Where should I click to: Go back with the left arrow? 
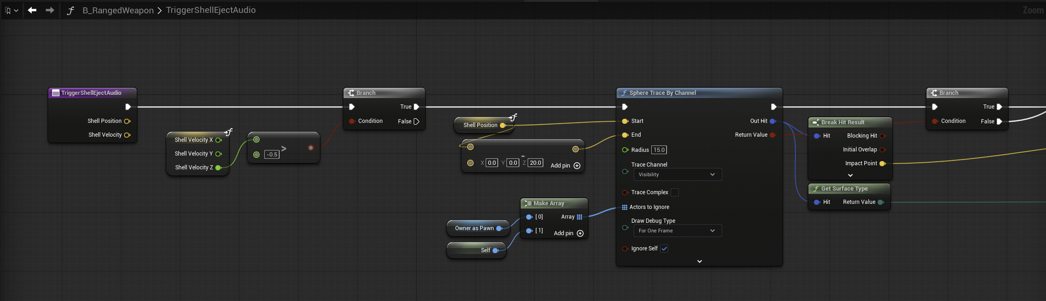tap(32, 10)
